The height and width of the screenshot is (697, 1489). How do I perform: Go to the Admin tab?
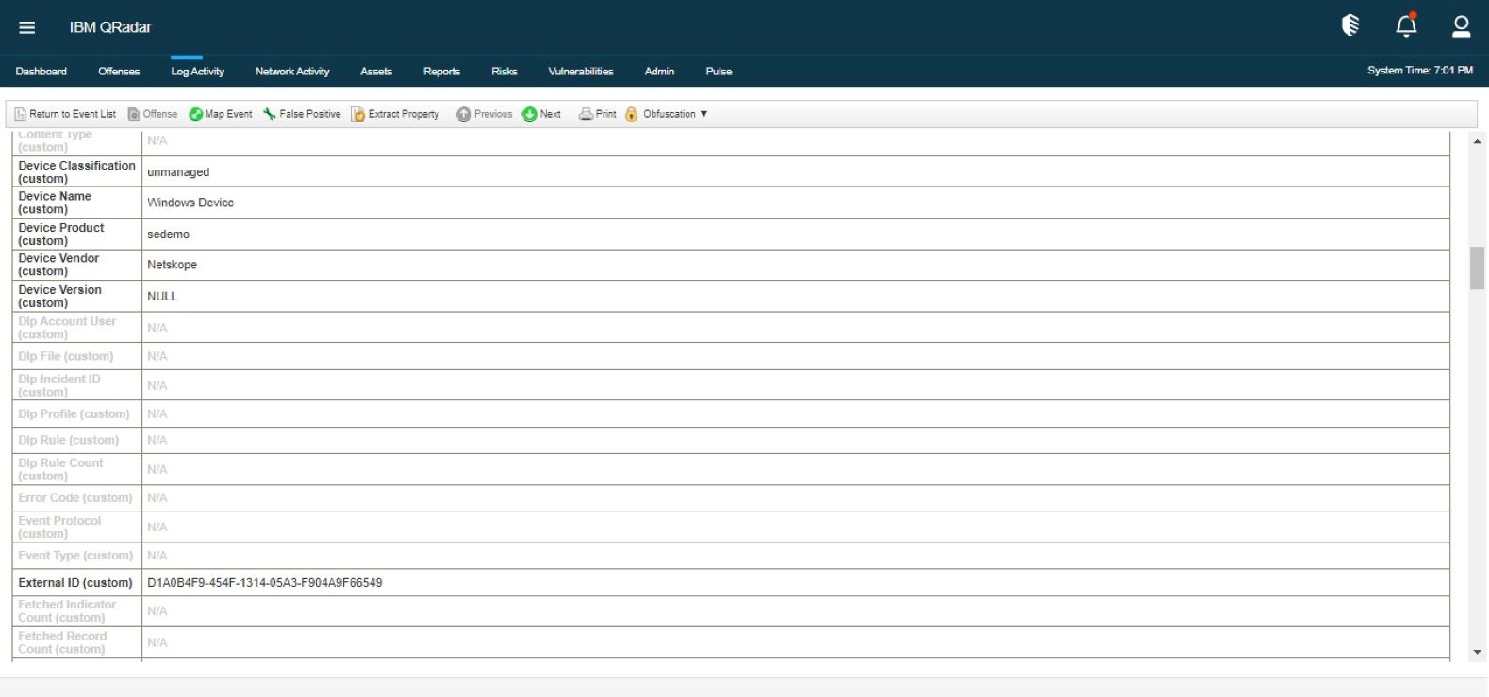659,72
